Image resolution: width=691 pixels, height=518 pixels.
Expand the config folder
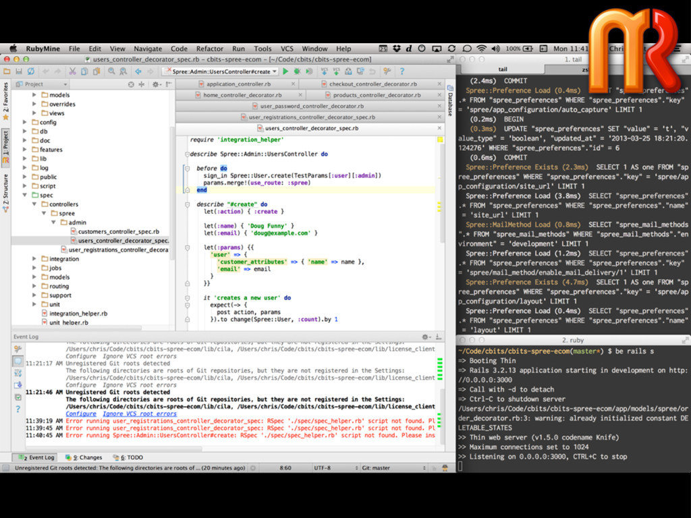[x=25, y=123]
